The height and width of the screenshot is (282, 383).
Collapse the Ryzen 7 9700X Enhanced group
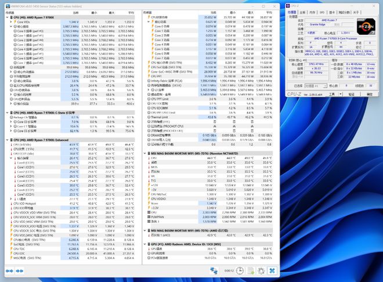pos(7,139)
